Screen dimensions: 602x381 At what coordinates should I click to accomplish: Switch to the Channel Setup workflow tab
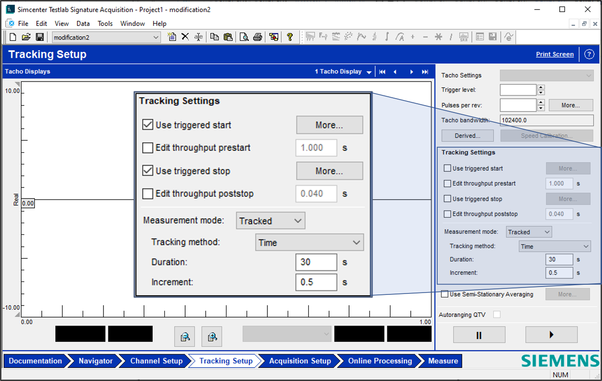pyautogui.click(x=156, y=361)
